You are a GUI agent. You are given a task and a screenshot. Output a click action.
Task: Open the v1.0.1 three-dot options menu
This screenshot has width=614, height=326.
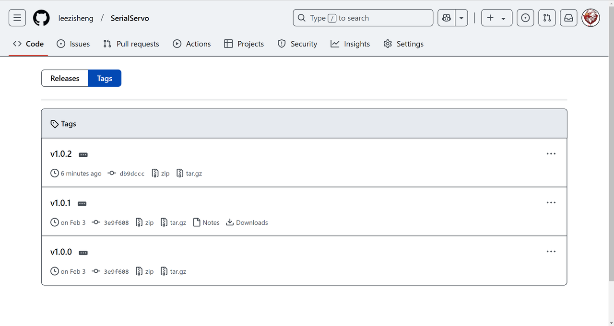(x=551, y=203)
